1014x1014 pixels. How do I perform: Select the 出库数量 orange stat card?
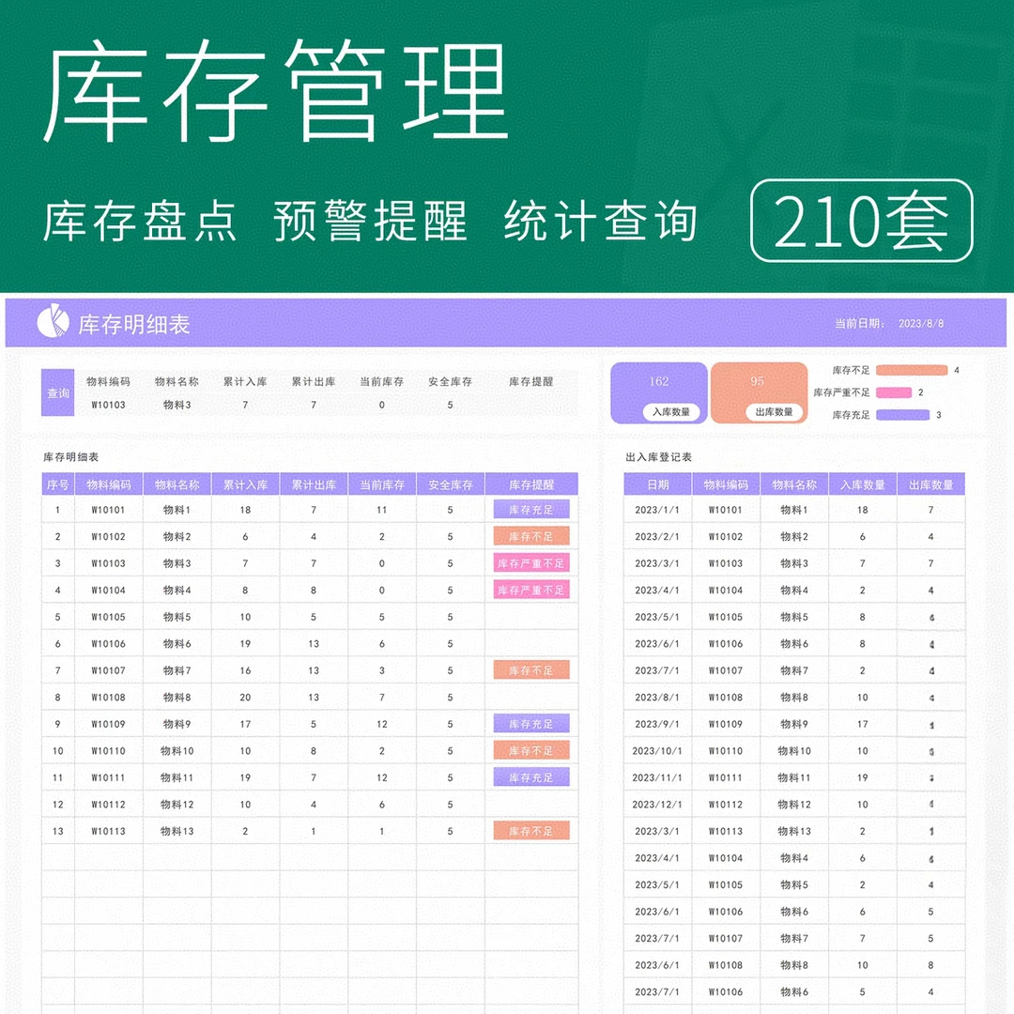click(760, 392)
